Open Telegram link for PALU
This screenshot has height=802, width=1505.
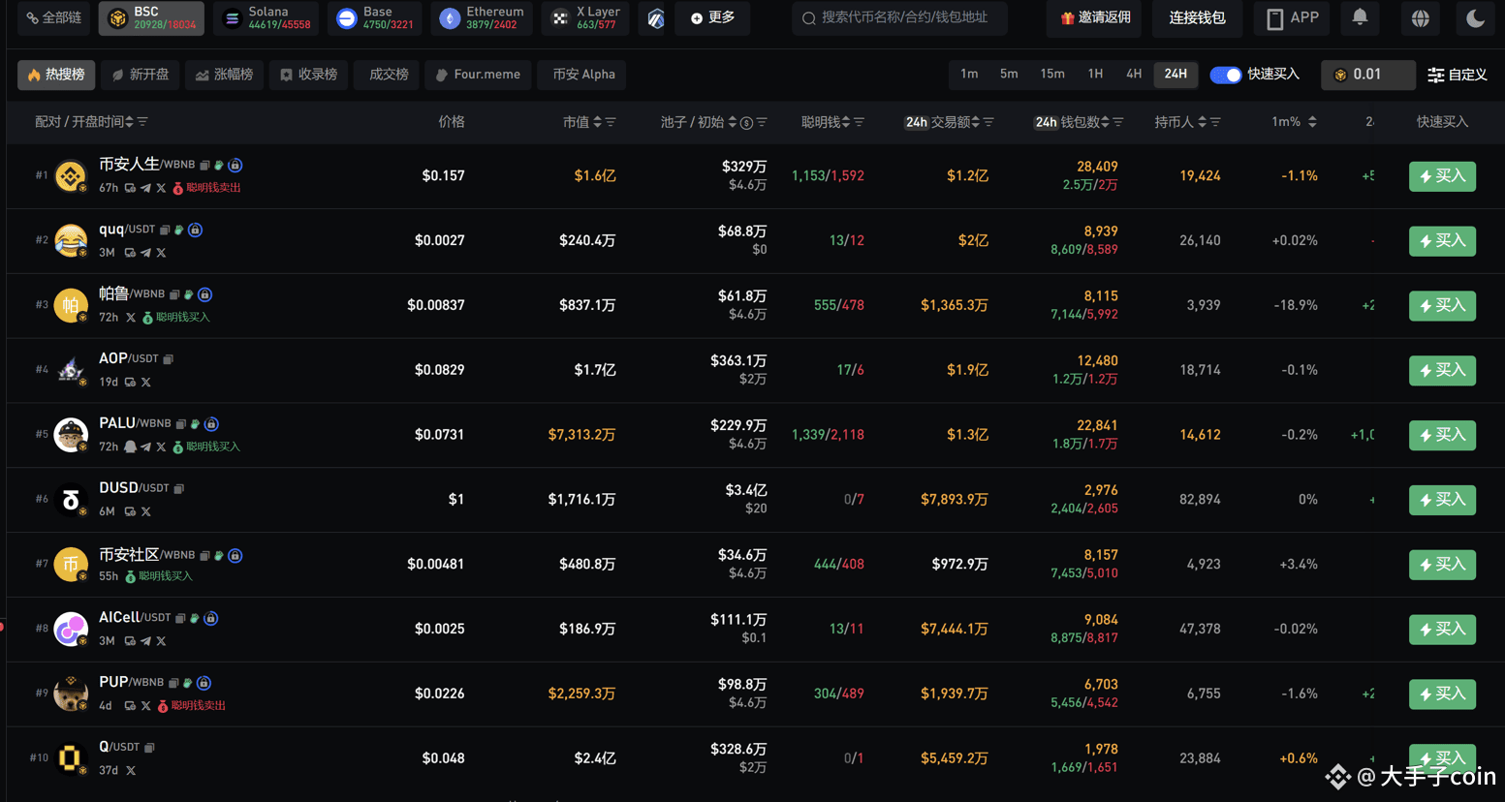click(145, 447)
